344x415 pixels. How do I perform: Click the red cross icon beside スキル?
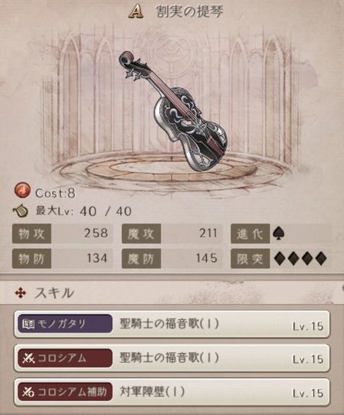click(21, 293)
